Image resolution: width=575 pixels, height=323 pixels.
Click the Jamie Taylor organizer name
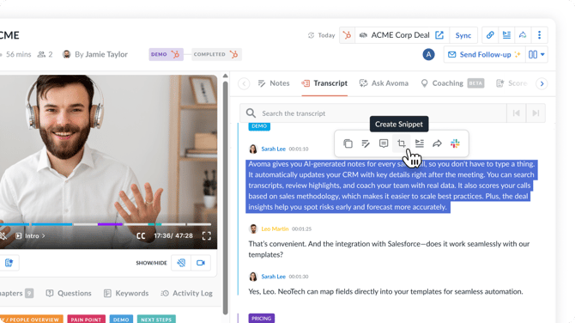[x=106, y=54]
